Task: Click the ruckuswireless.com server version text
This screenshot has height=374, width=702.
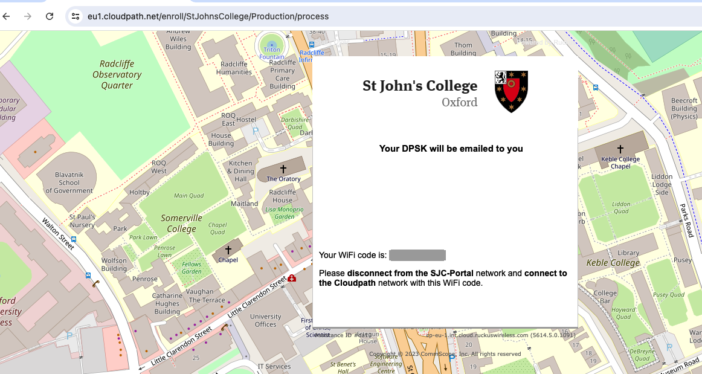Action: pyautogui.click(x=501, y=335)
